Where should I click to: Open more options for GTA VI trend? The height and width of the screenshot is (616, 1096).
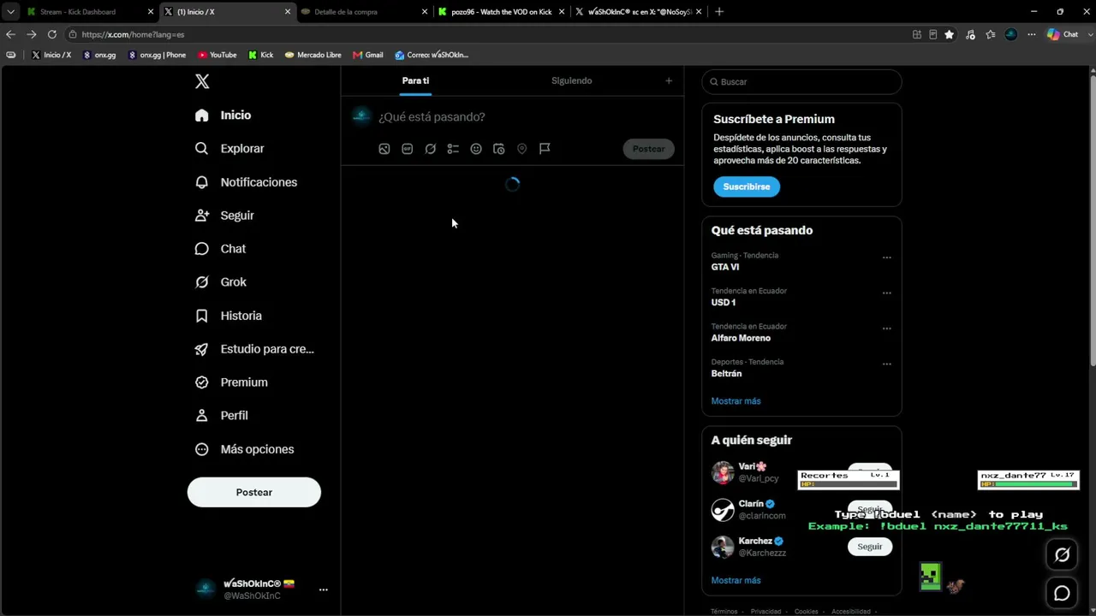tap(887, 257)
